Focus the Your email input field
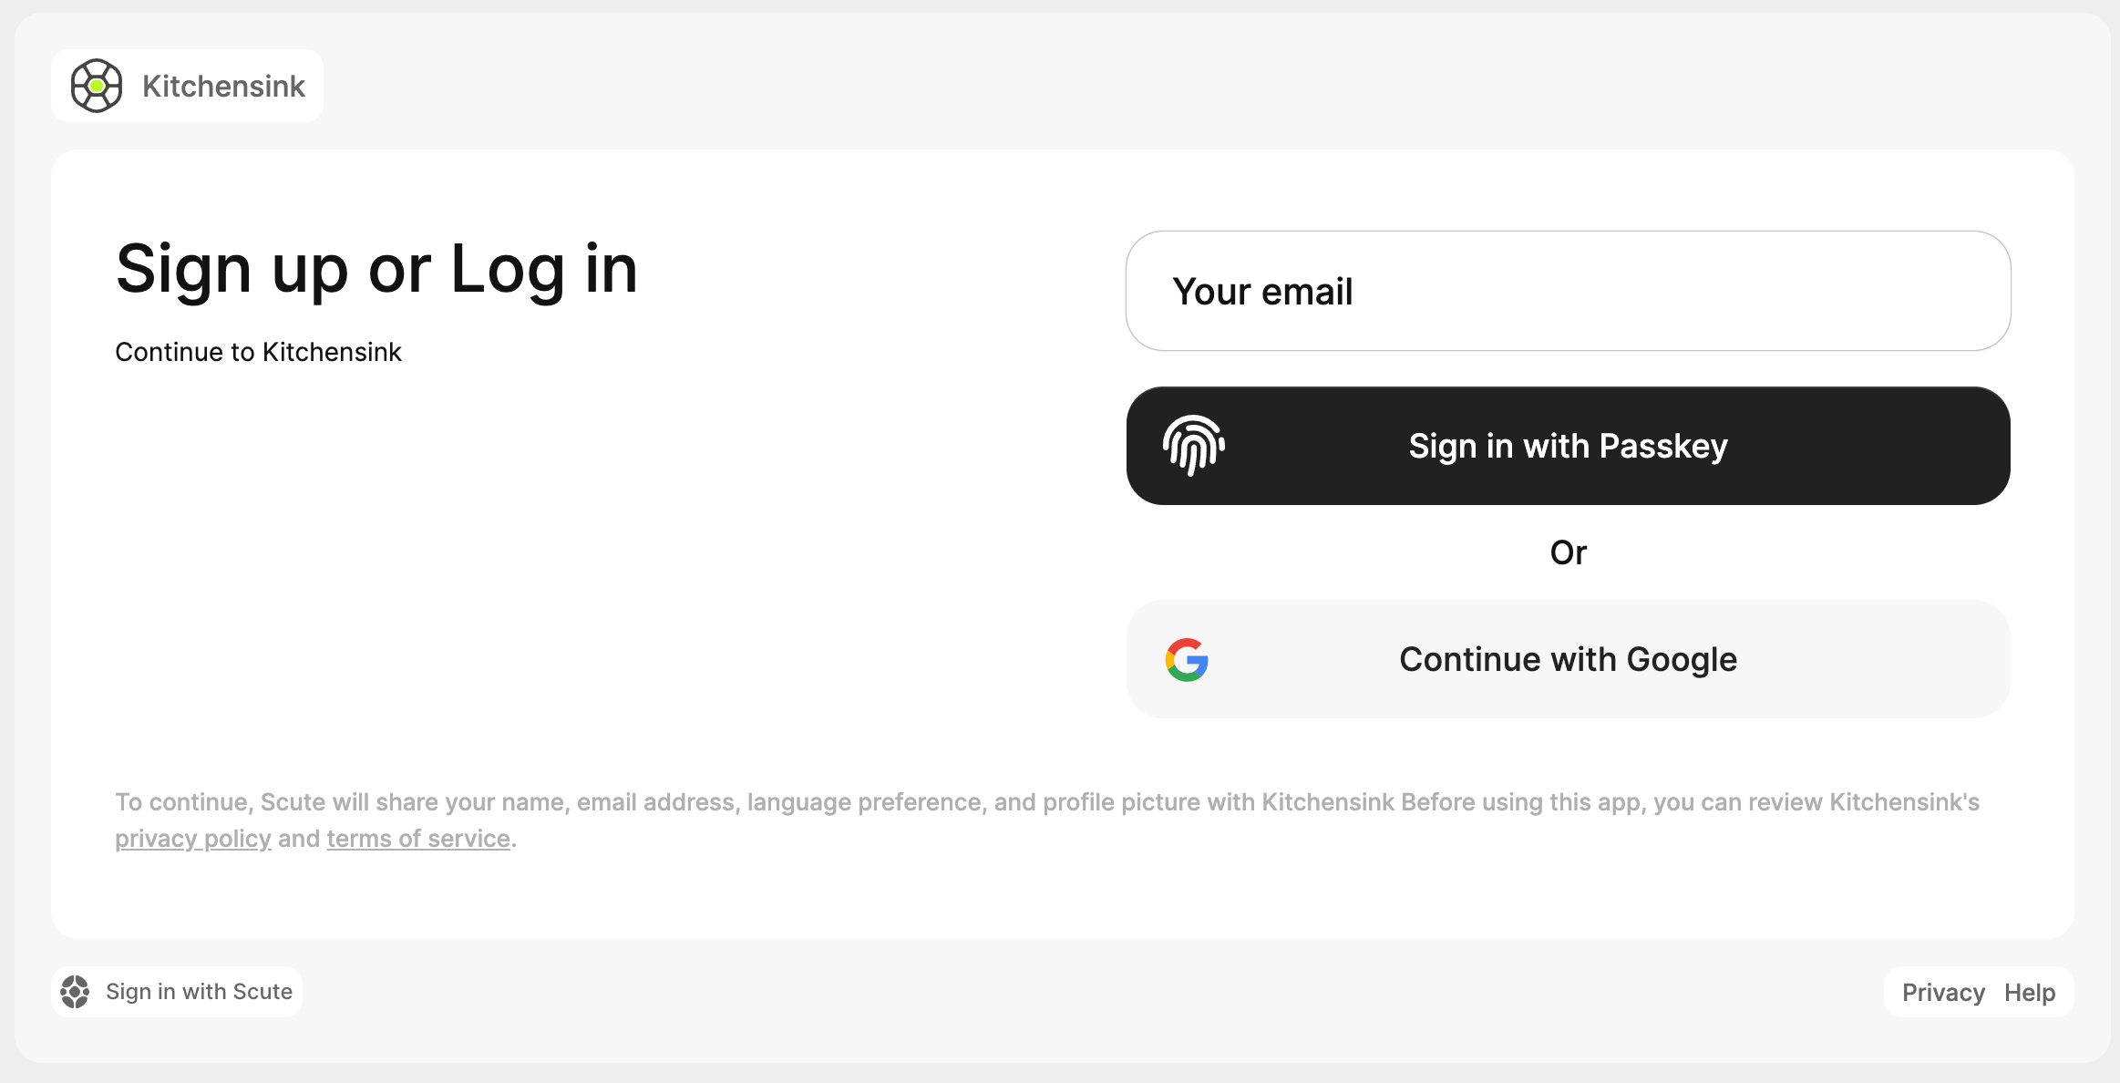Screen dimensions: 2120x1083 (x=1568, y=291)
